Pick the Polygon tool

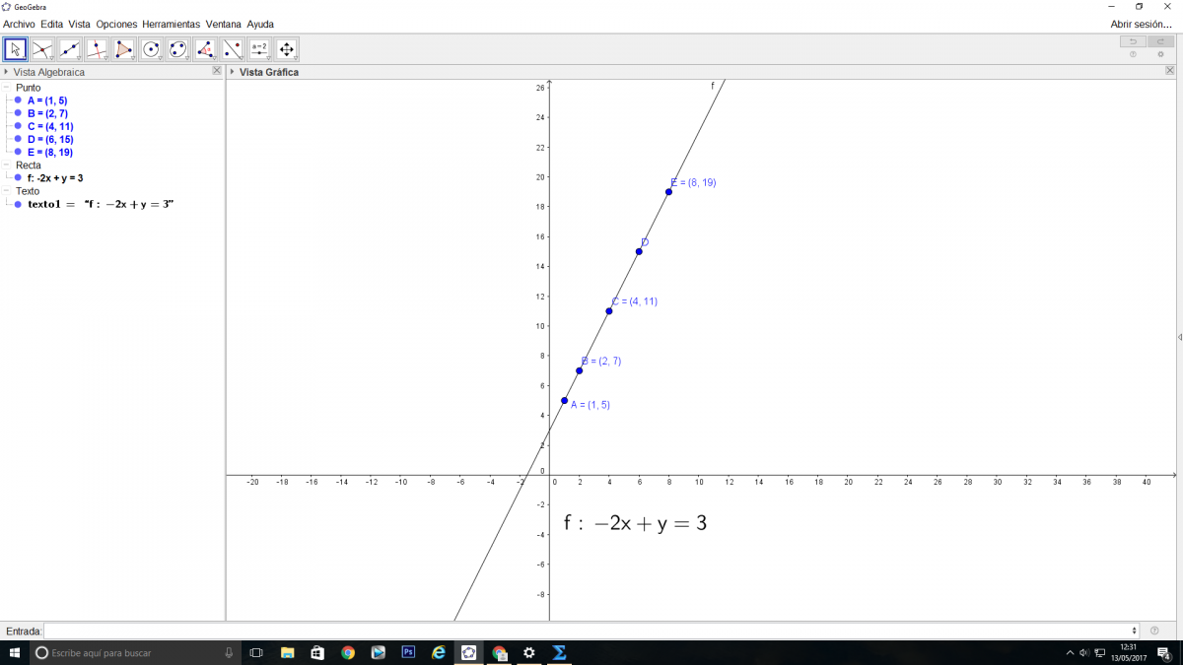tap(123, 49)
